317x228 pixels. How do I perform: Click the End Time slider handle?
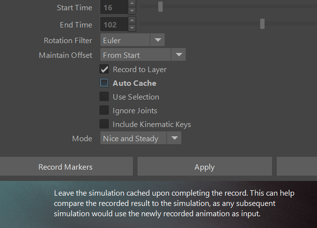pyautogui.click(x=263, y=24)
